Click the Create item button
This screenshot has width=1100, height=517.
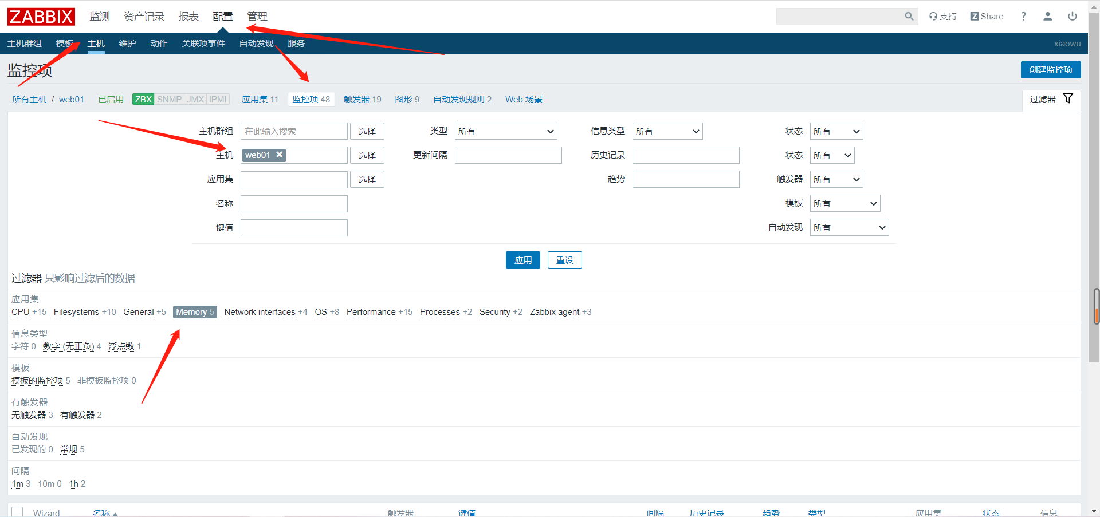click(1050, 70)
